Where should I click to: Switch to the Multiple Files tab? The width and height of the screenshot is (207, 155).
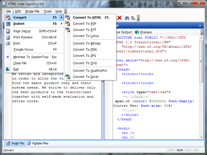[38, 143]
